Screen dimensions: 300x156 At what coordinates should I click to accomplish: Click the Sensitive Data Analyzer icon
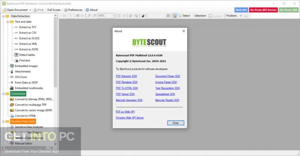tap(12, 127)
